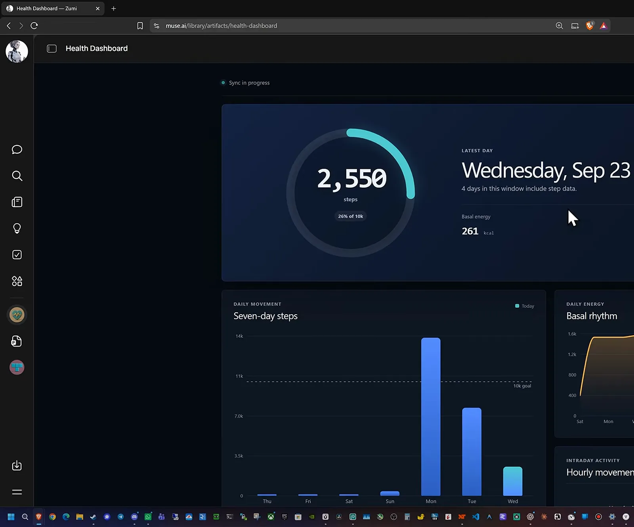Click the 26% of 10k badge
The height and width of the screenshot is (527, 634).
point(351,216)
